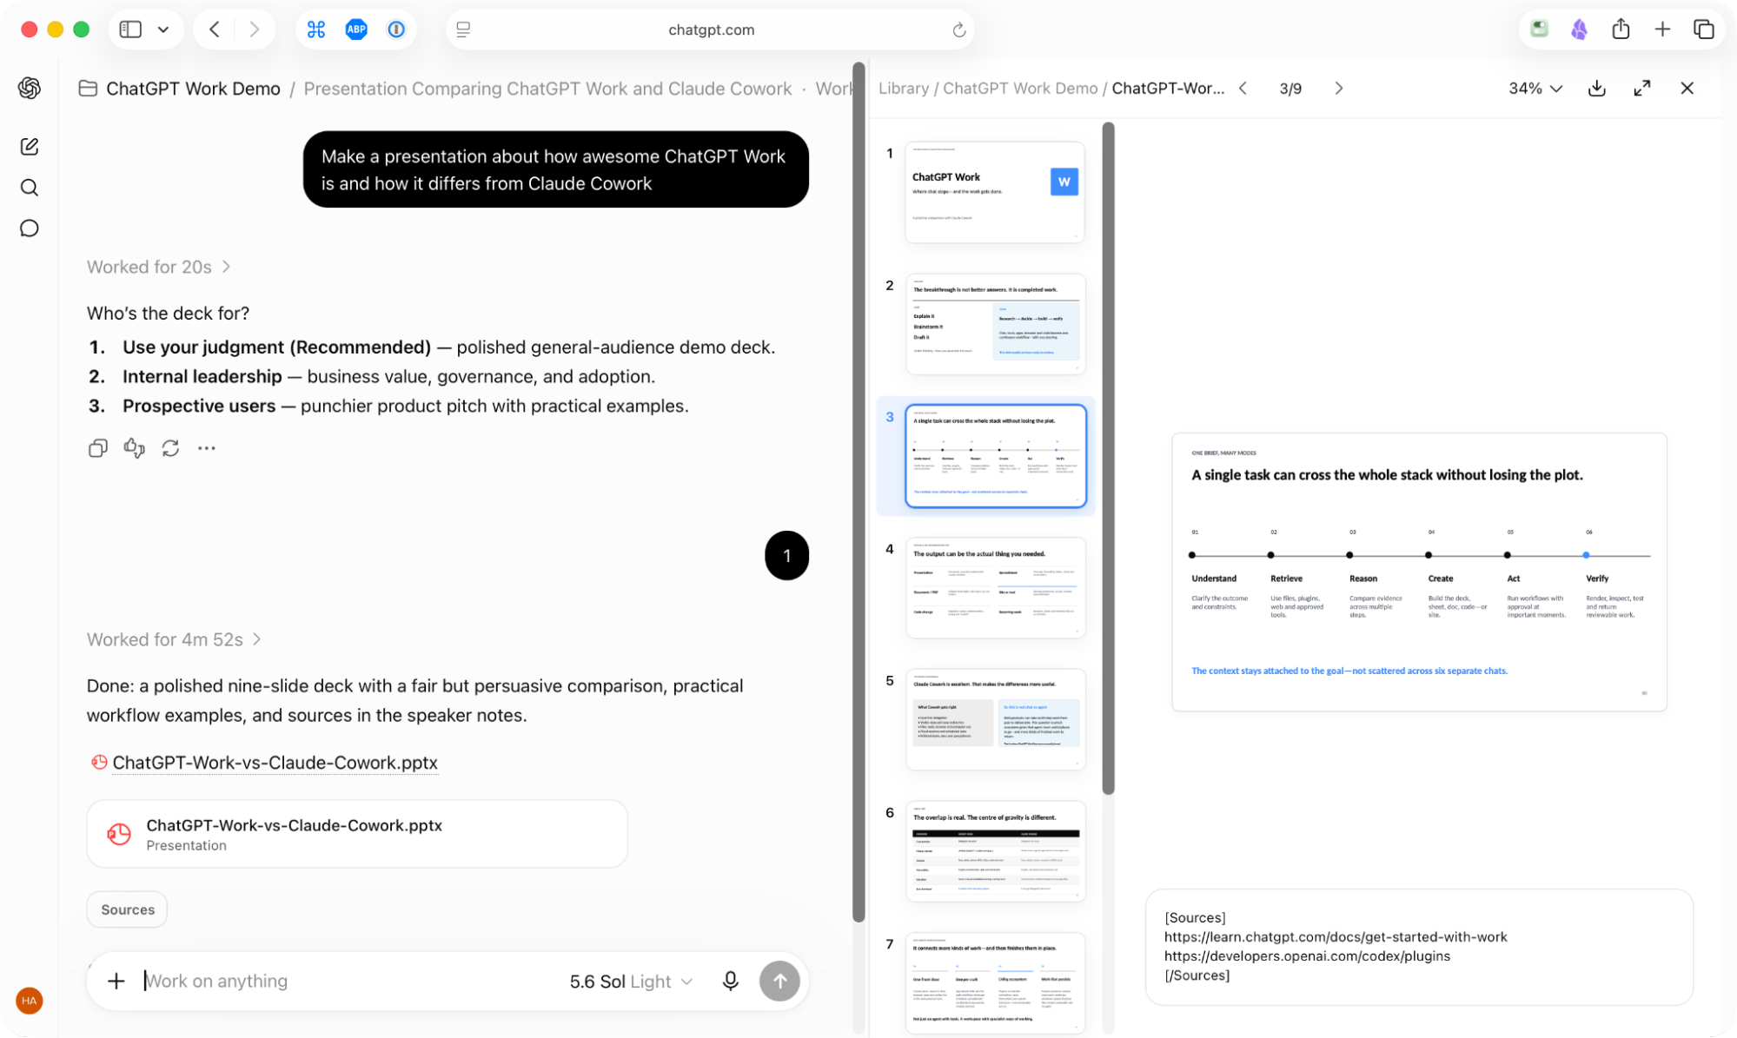Screen dimensions: 1737x1038
Task: Start a new chat with compose icon
Action: [x=30, y=146]
